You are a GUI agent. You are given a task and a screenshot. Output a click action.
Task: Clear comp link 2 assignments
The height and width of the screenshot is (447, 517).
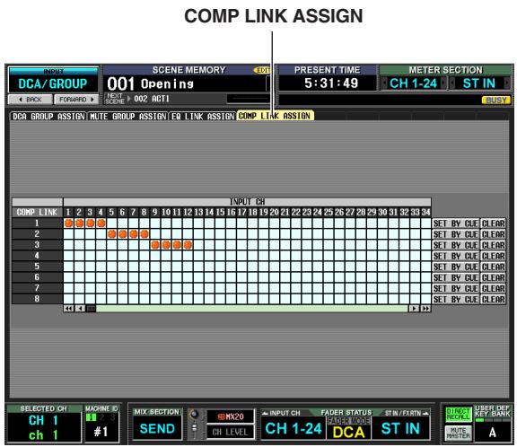[x=493, y=234]
